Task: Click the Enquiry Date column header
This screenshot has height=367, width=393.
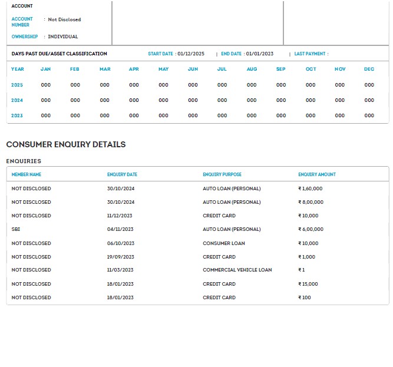Action: pyautogui.click(x=122, y=174)
